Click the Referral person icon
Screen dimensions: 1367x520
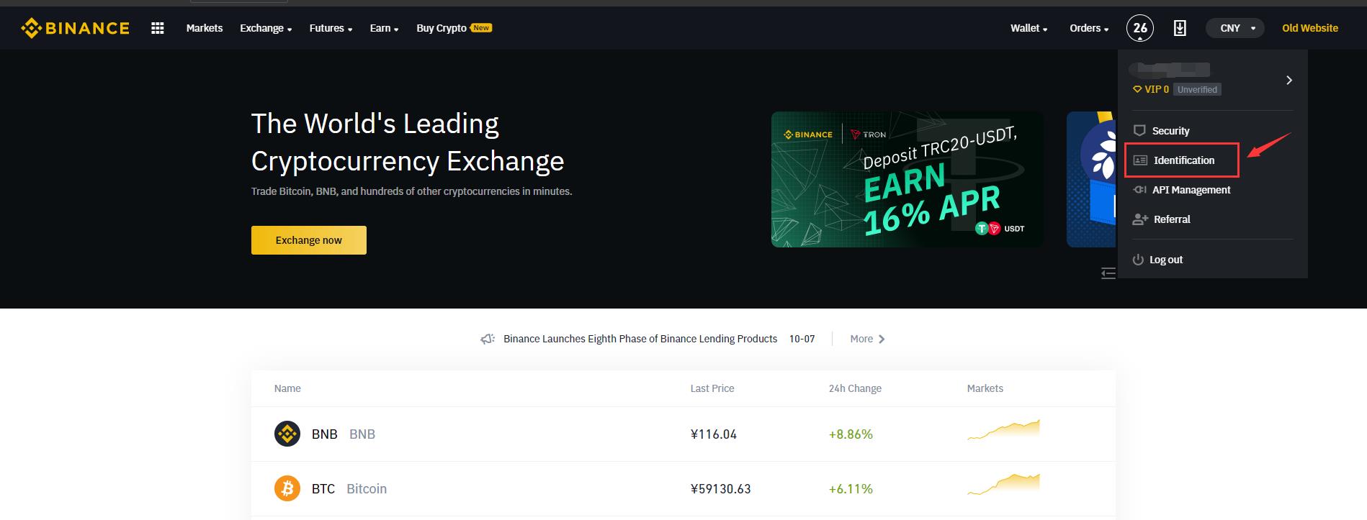tap(1140, 219)
